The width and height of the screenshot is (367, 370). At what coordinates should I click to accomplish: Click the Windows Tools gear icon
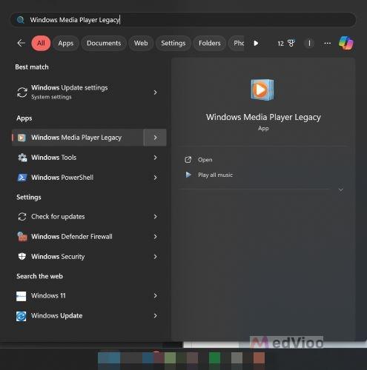tap(22, 158)
